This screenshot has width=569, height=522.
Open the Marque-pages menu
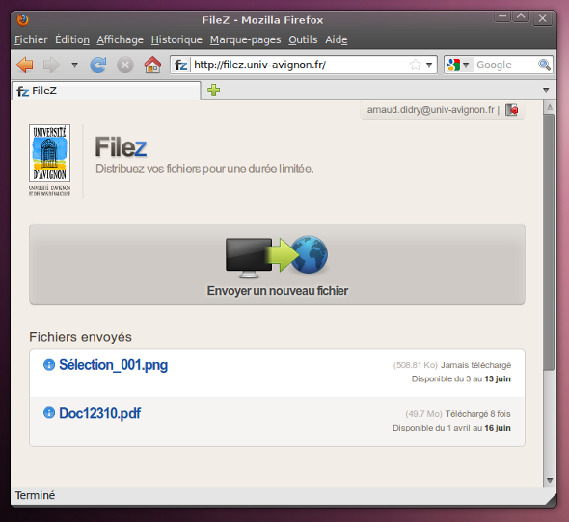coord(245,39)
